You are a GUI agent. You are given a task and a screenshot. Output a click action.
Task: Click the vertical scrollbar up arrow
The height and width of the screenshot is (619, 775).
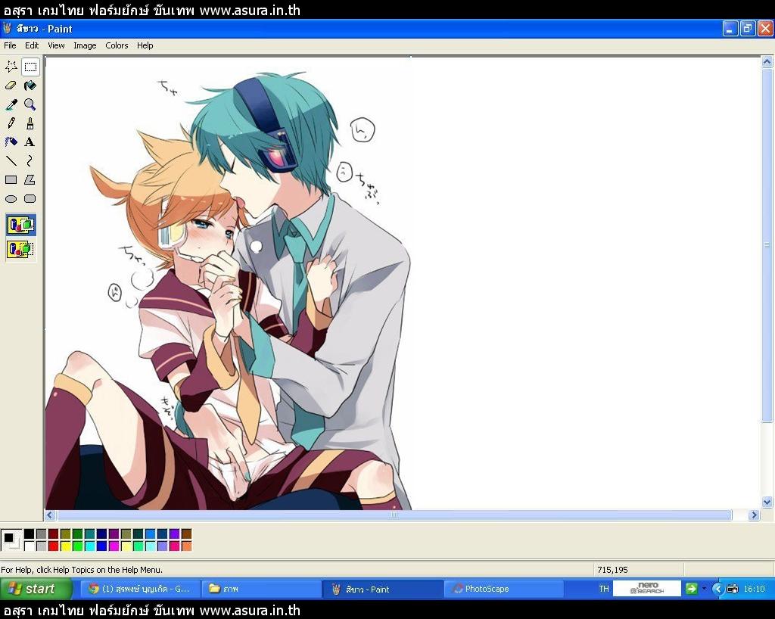[767, 62]
